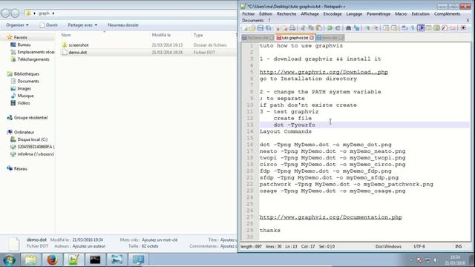
Task: Click the INS indicator in status bar
Action: 459,246
